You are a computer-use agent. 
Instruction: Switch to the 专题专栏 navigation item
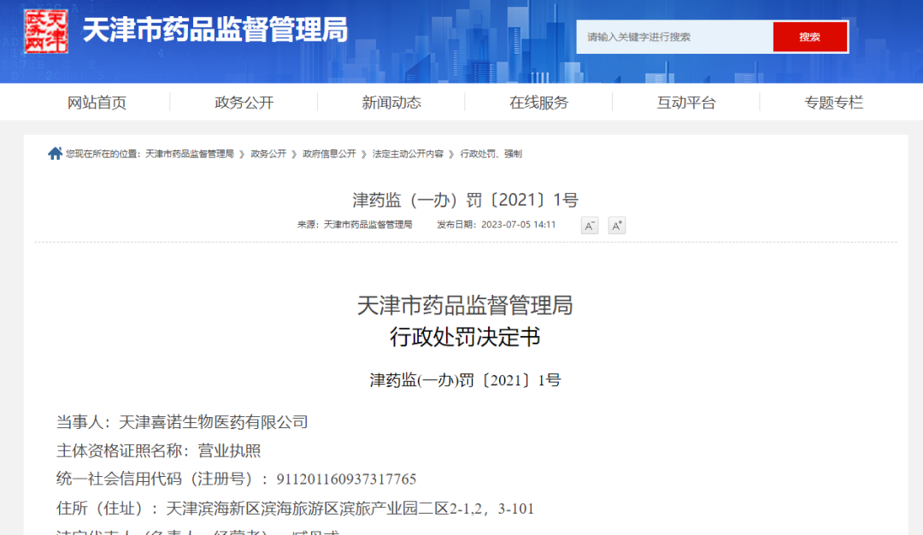pyautogui.click(x=833, y=103)
